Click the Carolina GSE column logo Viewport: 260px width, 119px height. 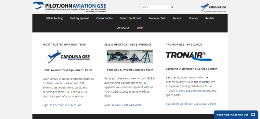68,57
